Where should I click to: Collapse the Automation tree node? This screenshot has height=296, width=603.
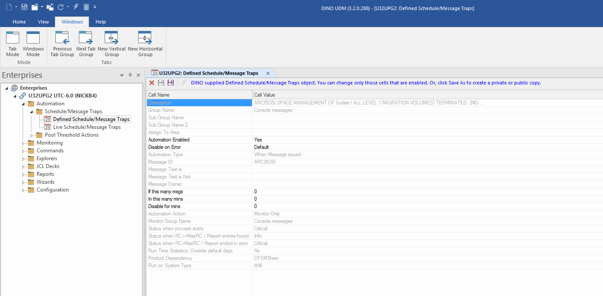23,104
